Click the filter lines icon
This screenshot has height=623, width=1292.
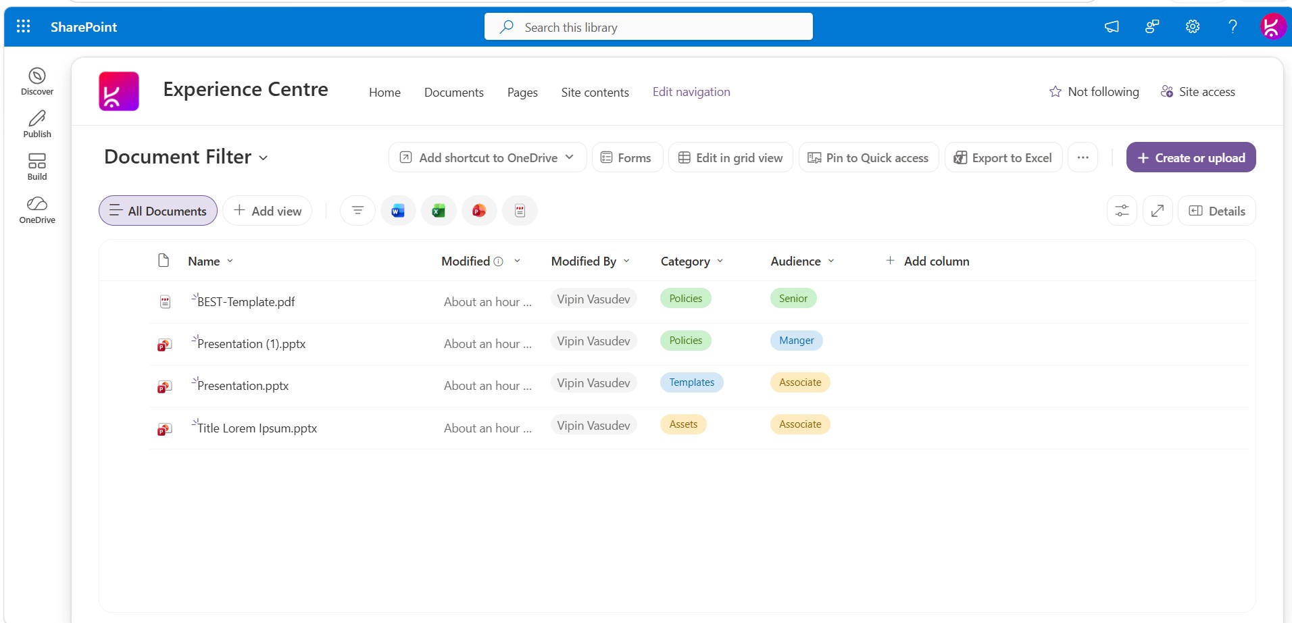(357, 211)
